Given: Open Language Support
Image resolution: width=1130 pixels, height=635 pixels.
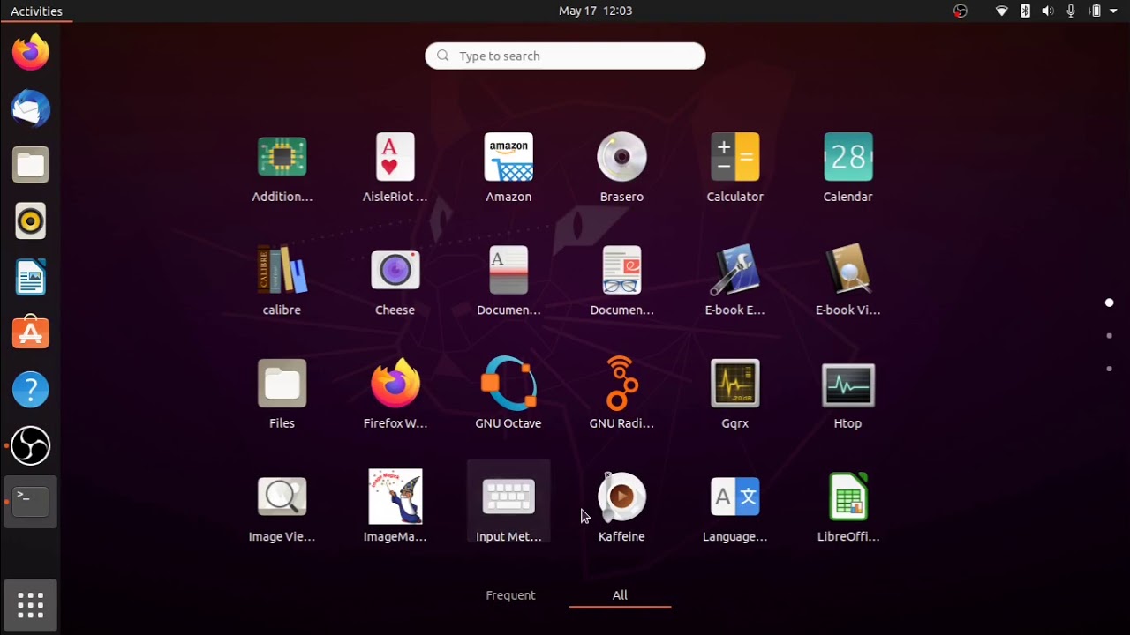Looking at the screenshot, I should pos(734,497).
